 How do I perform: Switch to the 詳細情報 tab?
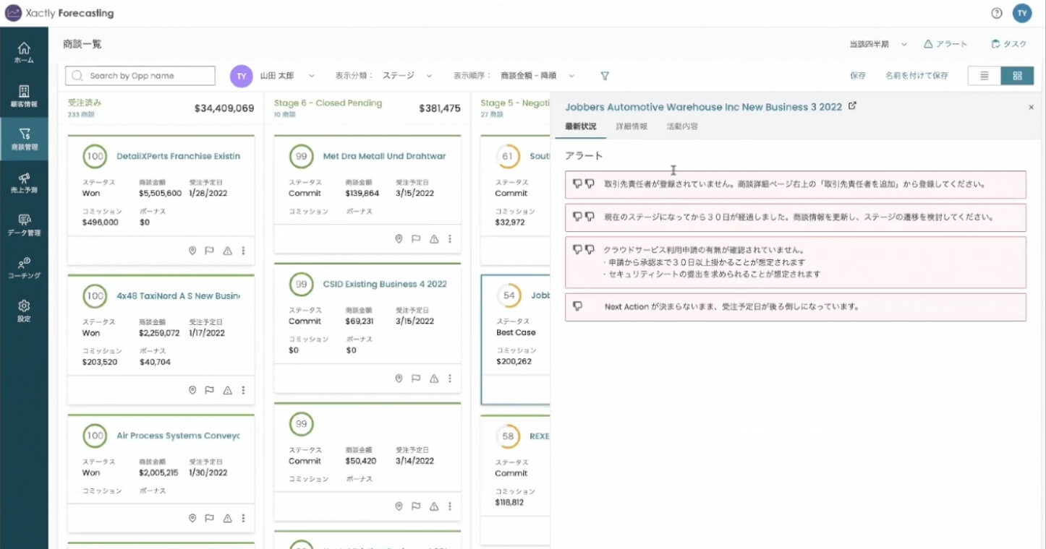[x=632, y=126]
